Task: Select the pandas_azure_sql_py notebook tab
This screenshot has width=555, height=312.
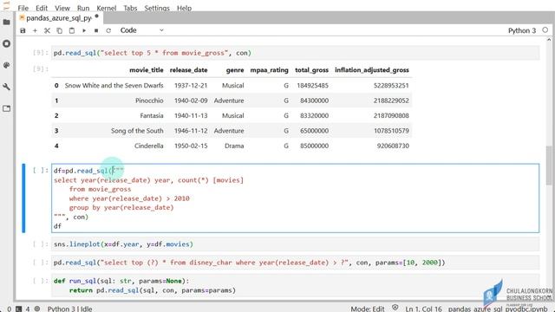Action: tap(59, 17)
